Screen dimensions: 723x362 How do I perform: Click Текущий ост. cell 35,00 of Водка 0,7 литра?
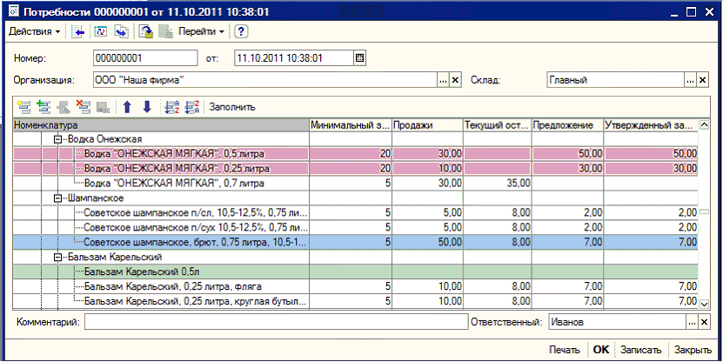tap(498, 184)
